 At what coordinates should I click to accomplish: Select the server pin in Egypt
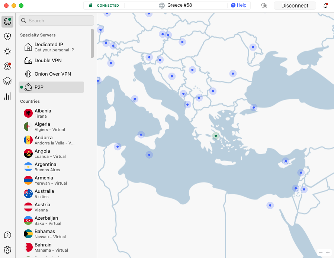270,206
